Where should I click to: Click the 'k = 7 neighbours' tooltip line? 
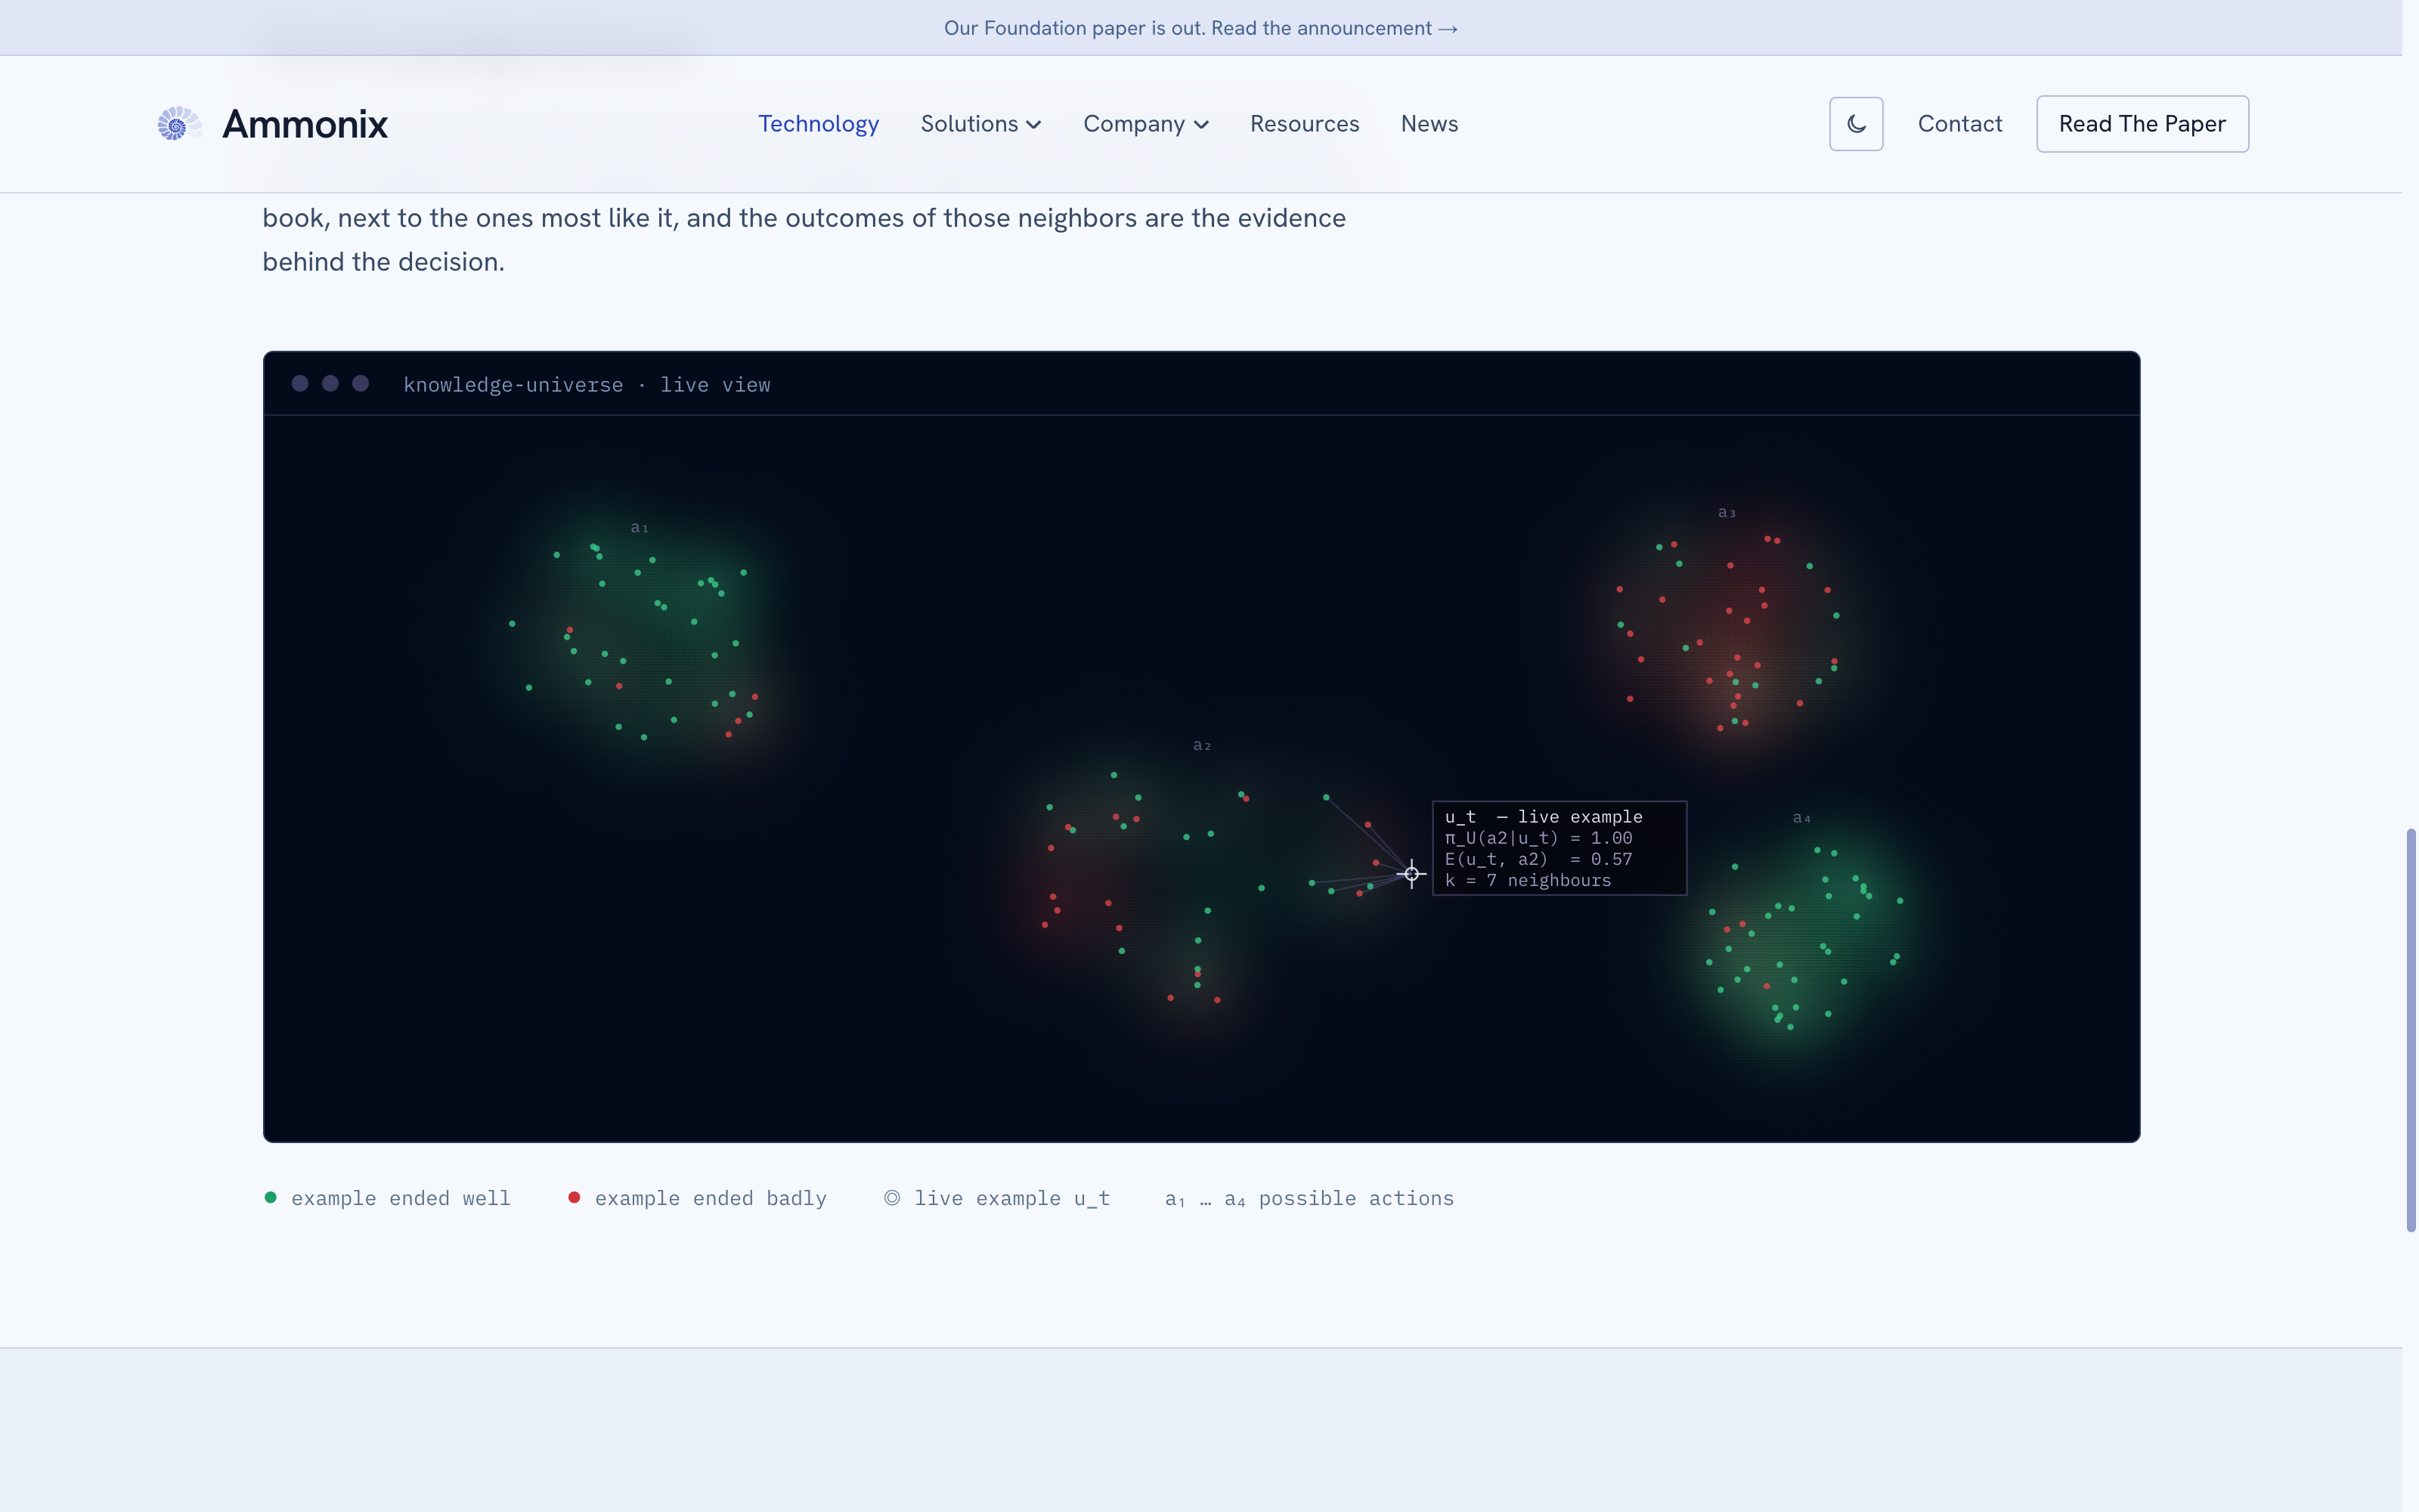coord(1529,880)
